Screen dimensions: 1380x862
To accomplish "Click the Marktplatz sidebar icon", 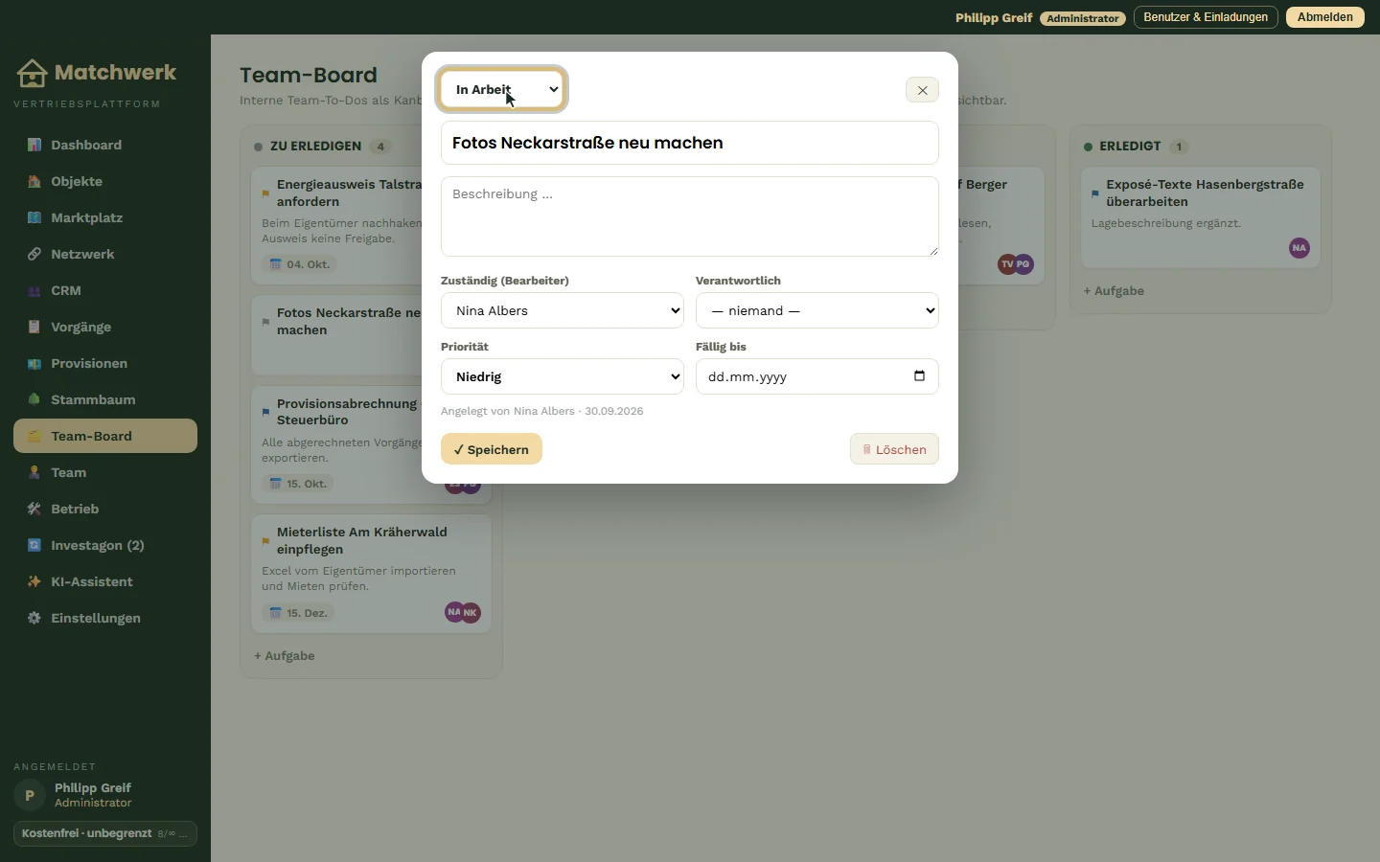I will click(34, 217).
